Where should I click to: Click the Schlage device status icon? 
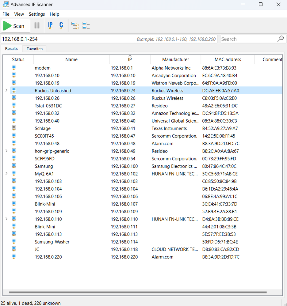(14, 128)
